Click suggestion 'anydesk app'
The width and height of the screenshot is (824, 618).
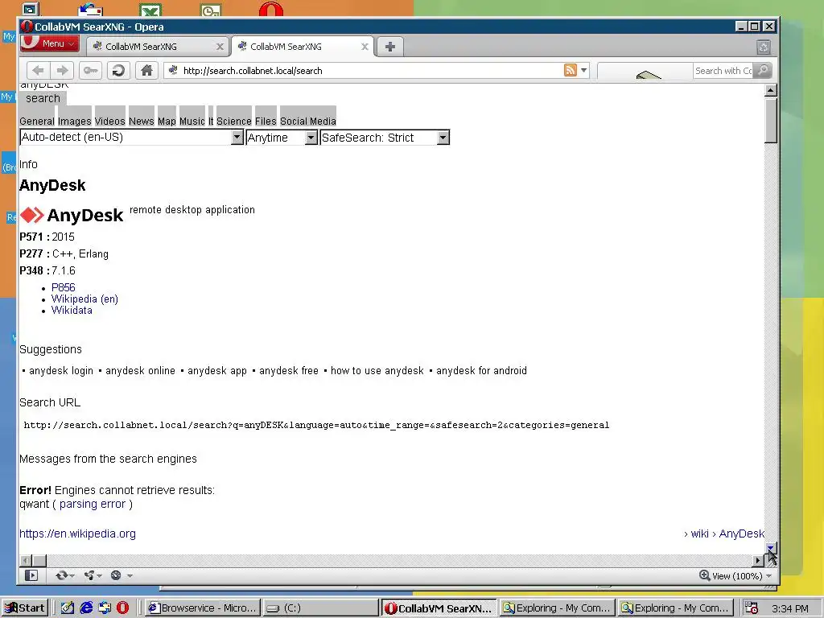217,370
